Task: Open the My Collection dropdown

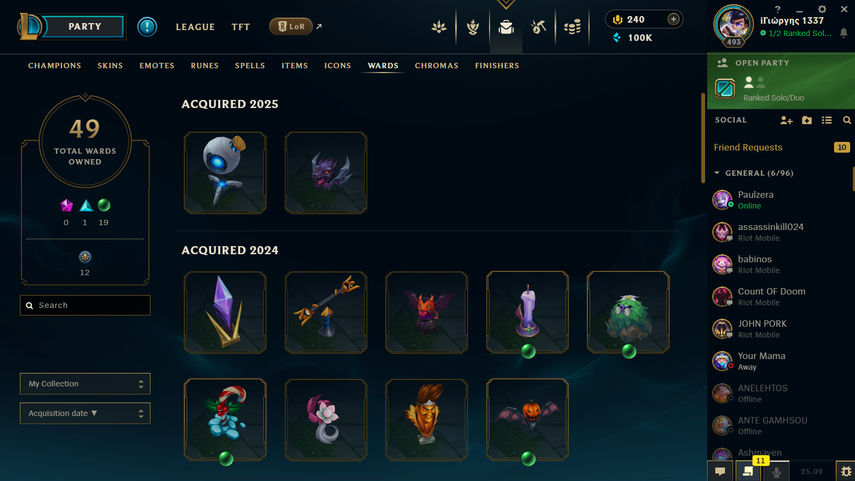Action: point(85,384)
